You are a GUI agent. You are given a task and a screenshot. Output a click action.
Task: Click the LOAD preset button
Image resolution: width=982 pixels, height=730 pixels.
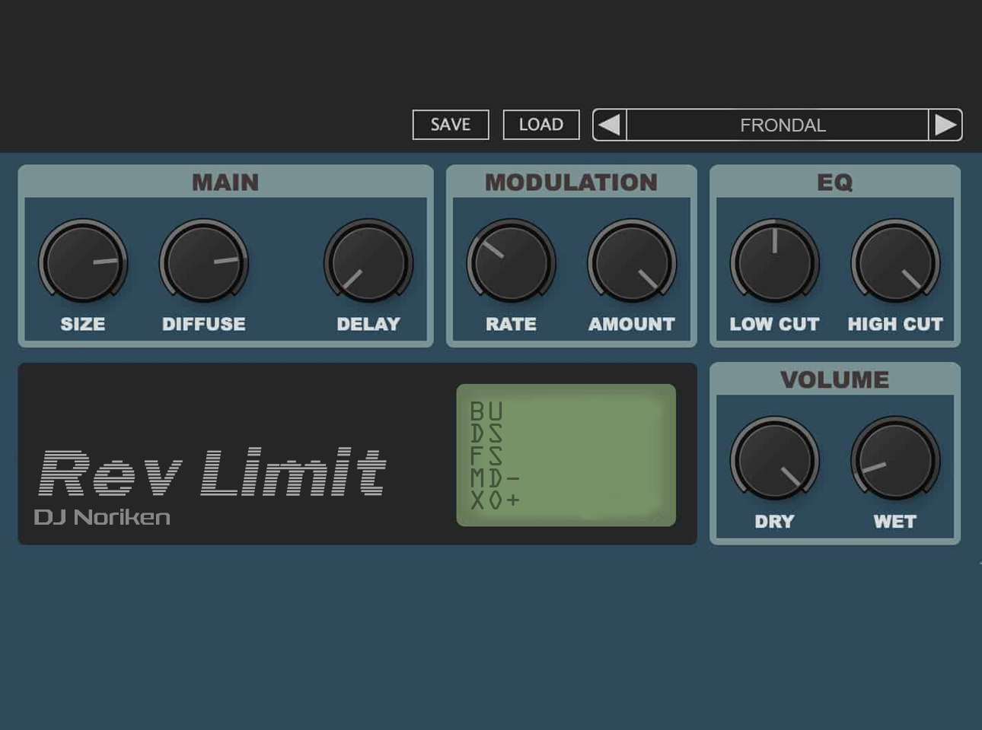coord(541,125)
